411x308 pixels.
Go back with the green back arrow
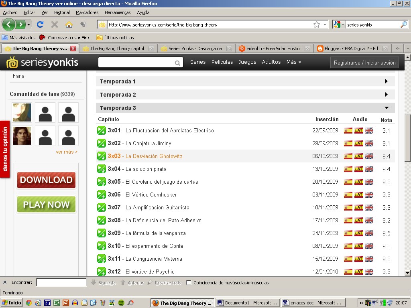(8, 24)
